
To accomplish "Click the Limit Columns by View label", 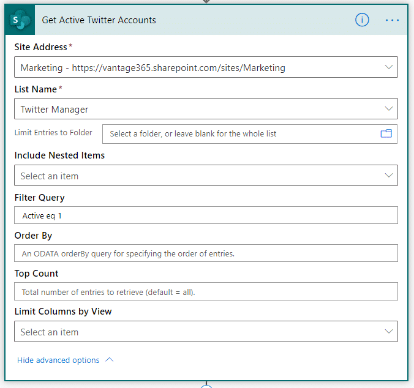I will tap(63, 312).
